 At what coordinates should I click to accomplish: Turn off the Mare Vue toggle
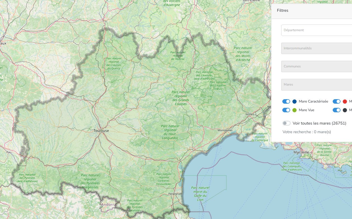coord(286,110)
